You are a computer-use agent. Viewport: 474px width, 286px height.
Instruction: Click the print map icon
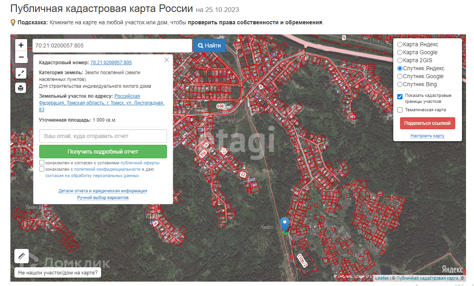pos(21,88)
